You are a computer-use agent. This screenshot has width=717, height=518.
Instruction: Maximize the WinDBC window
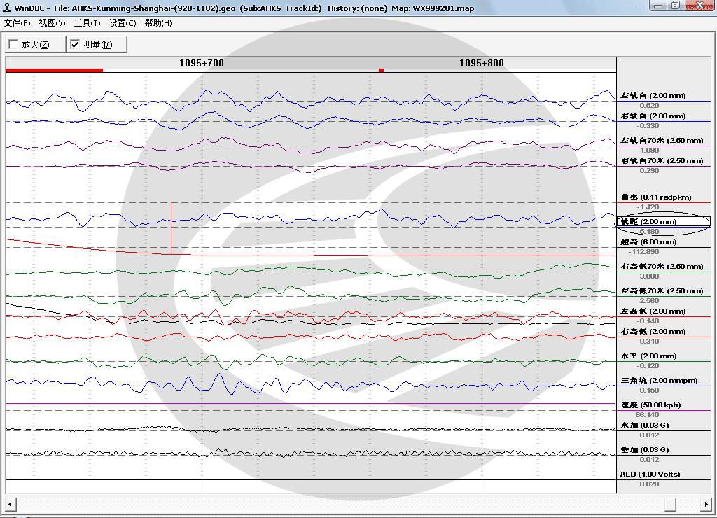(676, 6)
